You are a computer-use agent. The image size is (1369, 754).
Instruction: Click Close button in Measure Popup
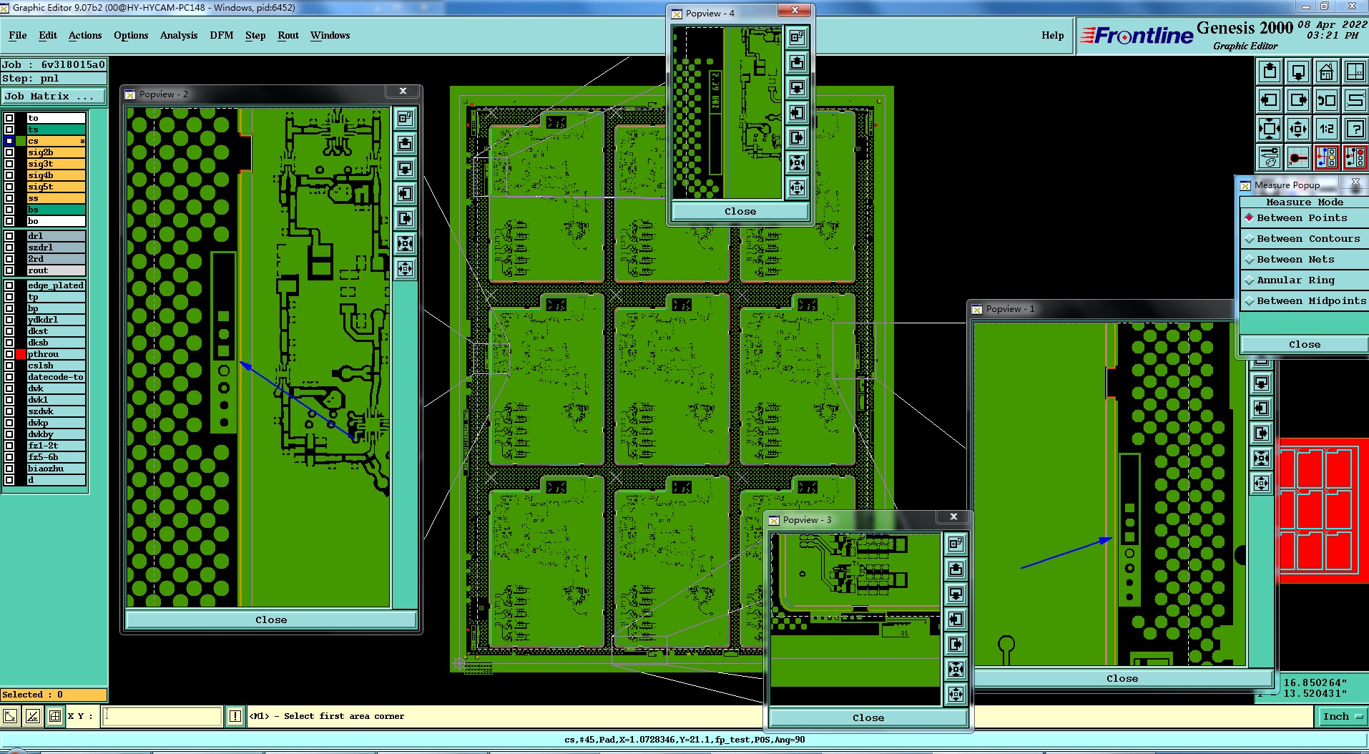pos(1305,344)
